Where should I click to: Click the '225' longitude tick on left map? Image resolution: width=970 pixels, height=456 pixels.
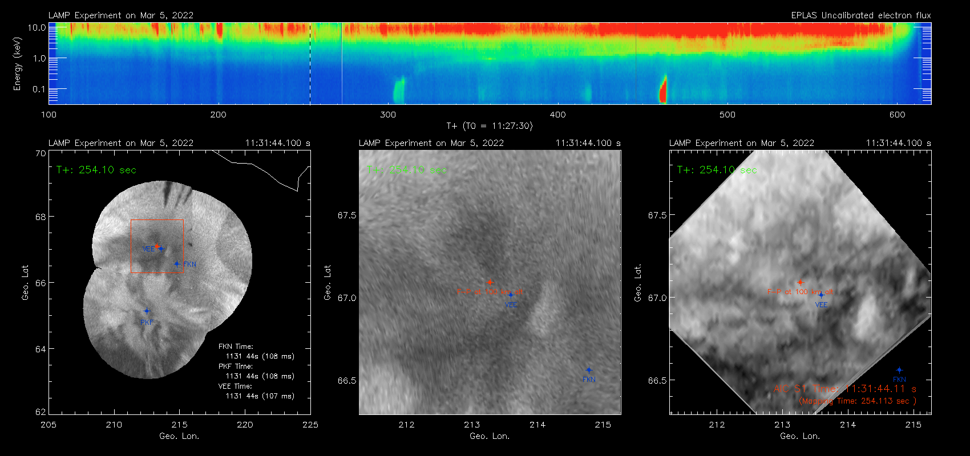(x=310, y=425)
